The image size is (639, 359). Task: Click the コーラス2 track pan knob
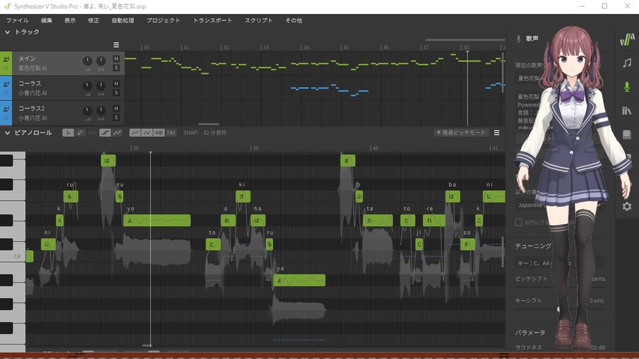tap(101, 111)
